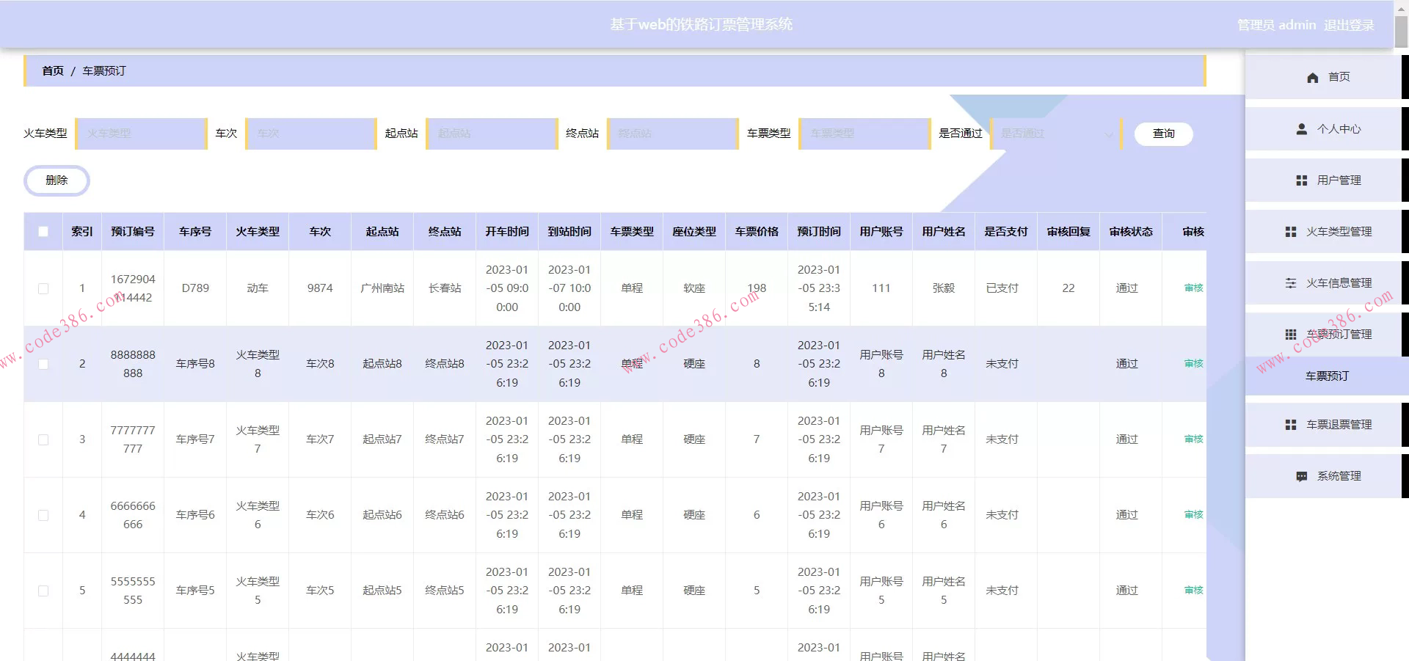Click the chat icon beside 系统管理

point(1301,476)
